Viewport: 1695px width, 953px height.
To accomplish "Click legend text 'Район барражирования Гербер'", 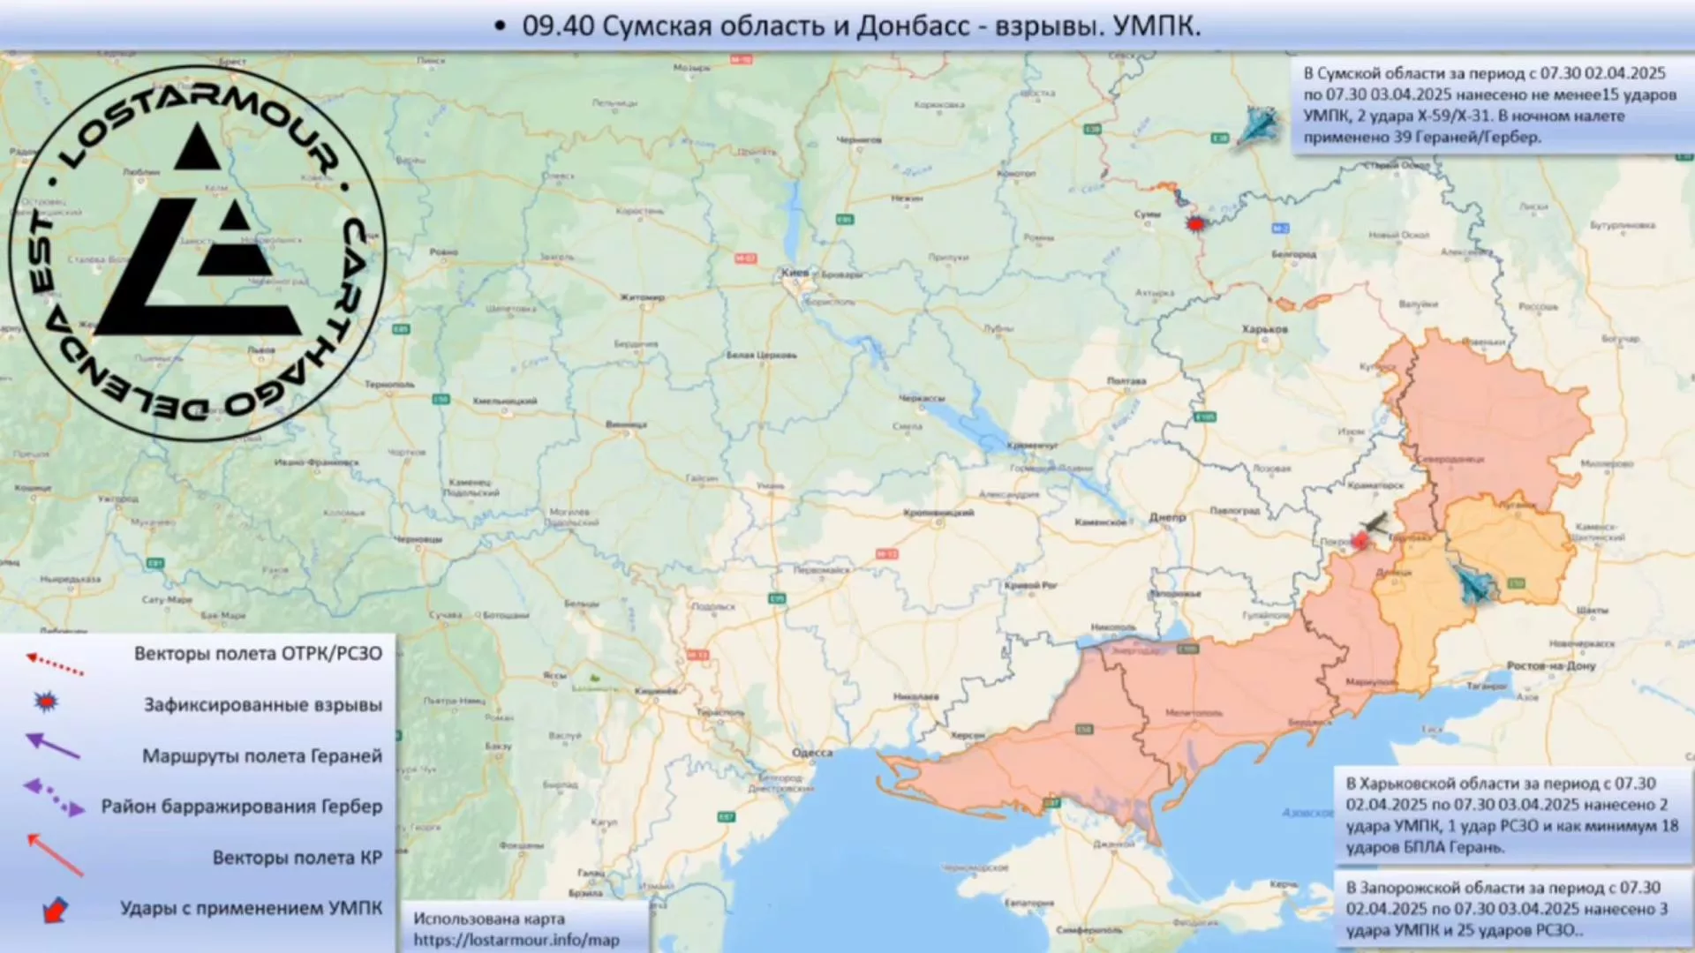I will click(x=242, y=807).
